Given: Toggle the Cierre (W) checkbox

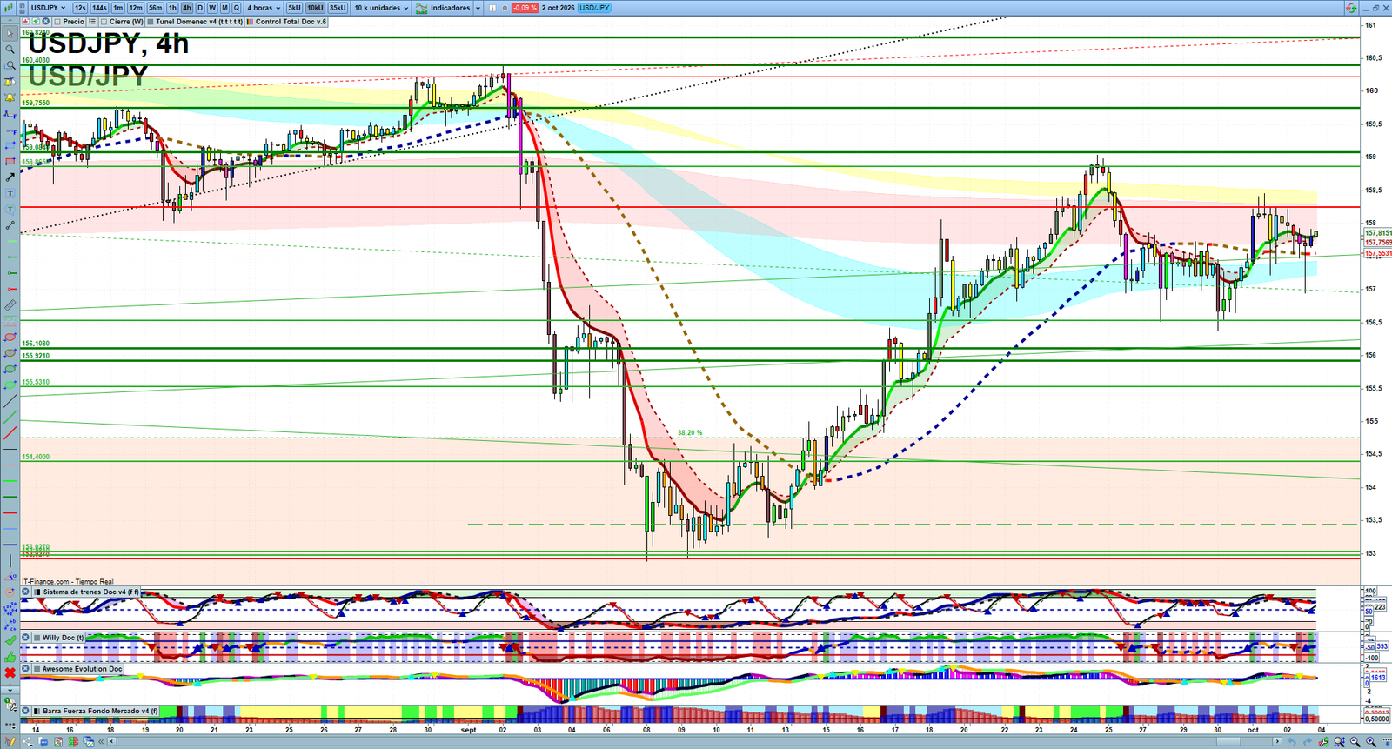Looking at the screenshot, I should coord(104,22).
